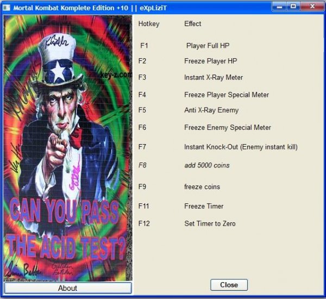Select the "Freeze Player HP" text
The height and width of the screenshot is (299, 326).
(x=211, y=61)
